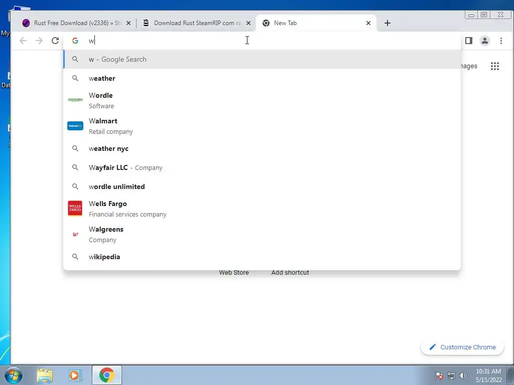Click the volume speaker tray icon
This screenshot has height=385, width=514.
(x=463, y=375)
